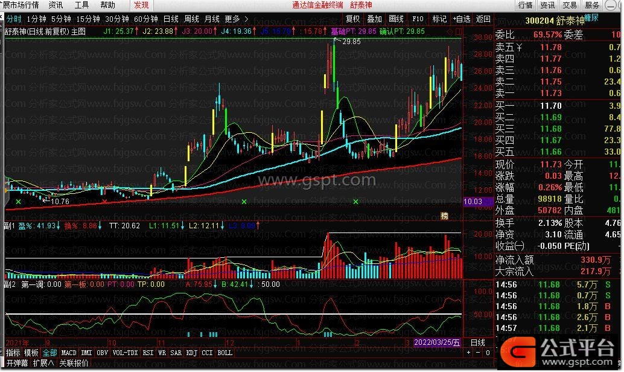The height and width of the screenshot is (372, 624).
Task: Click the 日线 label at chart bottom right
Action: pyautogui.click(x=478, y=342)
